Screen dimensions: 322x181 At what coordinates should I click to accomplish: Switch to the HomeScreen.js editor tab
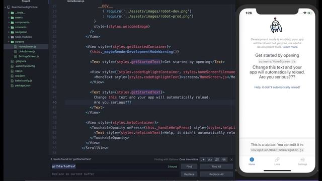click(x=75, y=1)
